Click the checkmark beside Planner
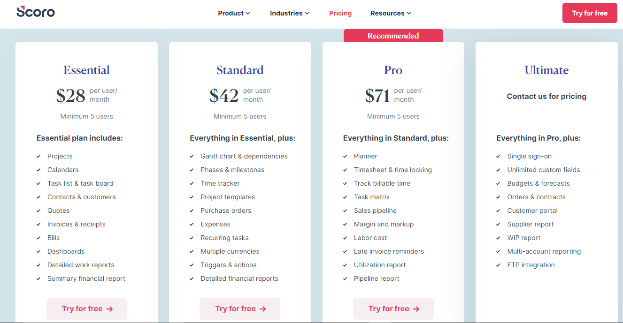Screen dimensions: 623x323 coord(345,156)
